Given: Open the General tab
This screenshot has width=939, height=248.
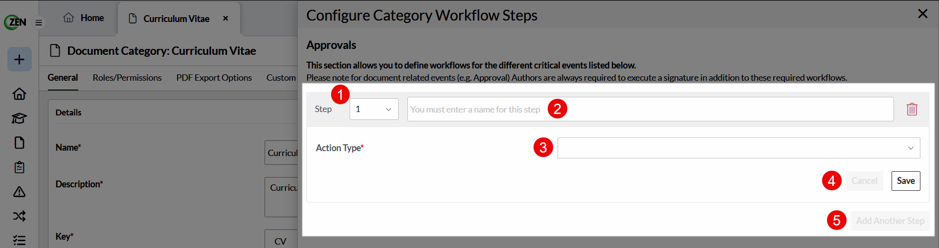Looking at the screenshot, I should tap(63, 78).
